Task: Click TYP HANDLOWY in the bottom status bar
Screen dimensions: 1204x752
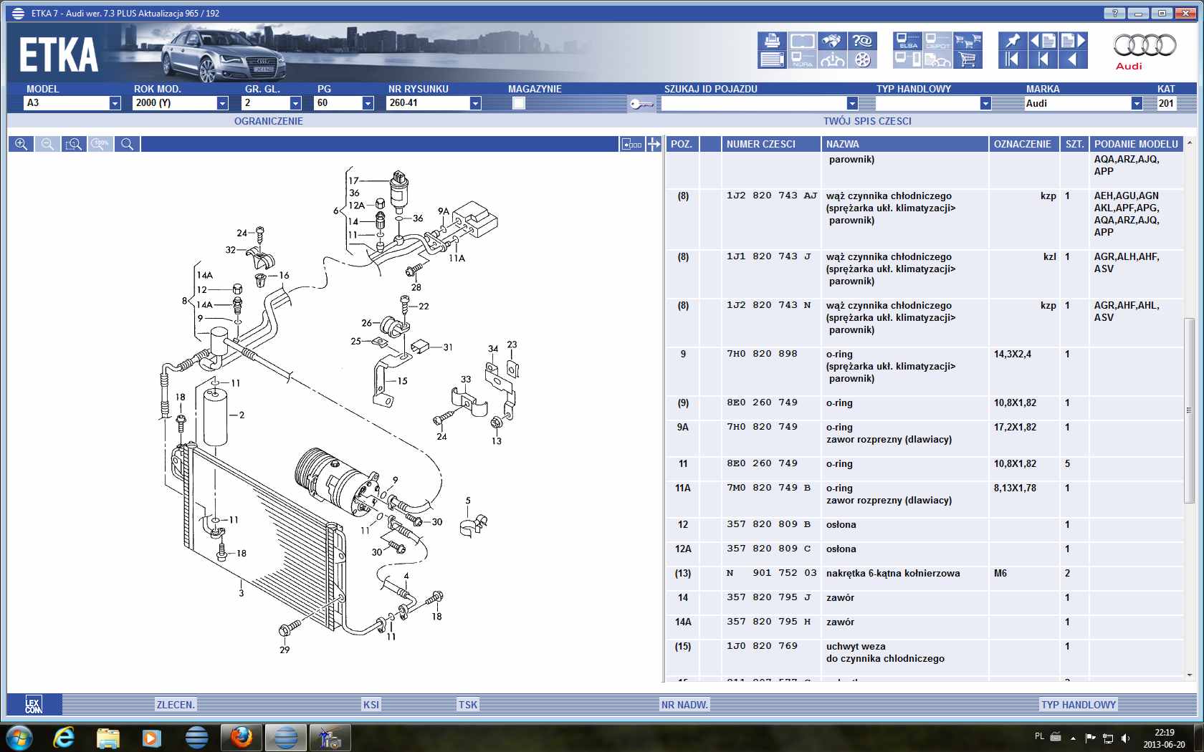Action: [1079, 705]
